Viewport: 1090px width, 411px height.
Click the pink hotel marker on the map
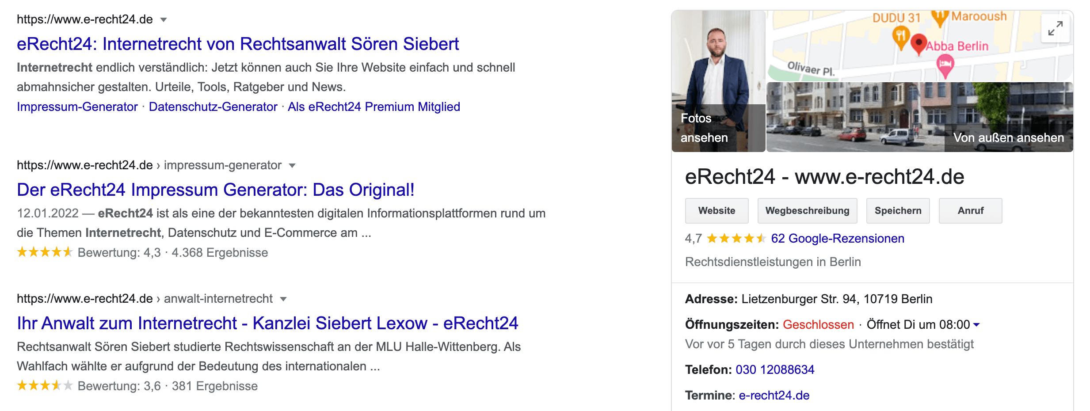pyautogui.click(x=945, y=65)
